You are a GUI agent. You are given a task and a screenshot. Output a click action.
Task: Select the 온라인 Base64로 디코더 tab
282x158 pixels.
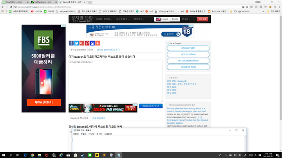81,50
